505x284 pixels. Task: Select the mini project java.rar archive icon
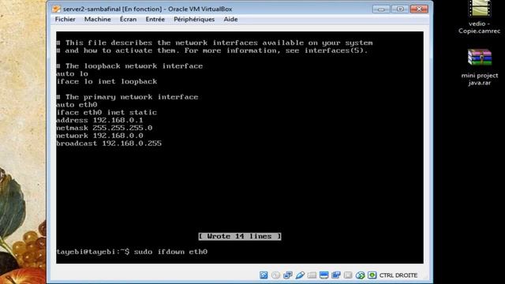[x=480, y=58]
